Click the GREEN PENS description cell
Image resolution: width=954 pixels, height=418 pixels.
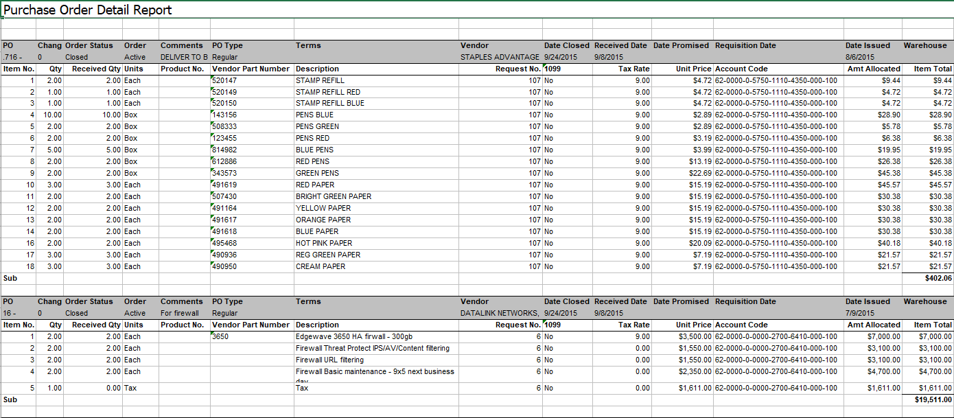point(377,174)
